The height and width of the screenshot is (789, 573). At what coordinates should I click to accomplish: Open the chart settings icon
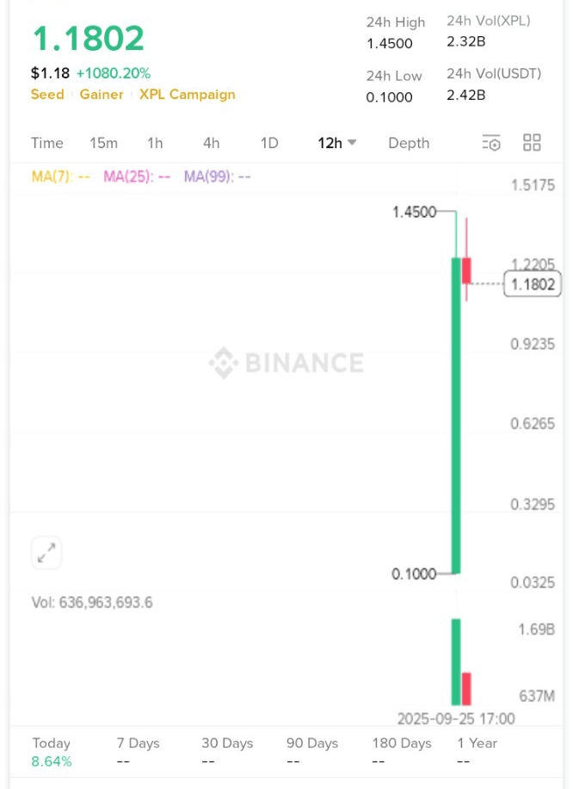(x=491, y=143)
